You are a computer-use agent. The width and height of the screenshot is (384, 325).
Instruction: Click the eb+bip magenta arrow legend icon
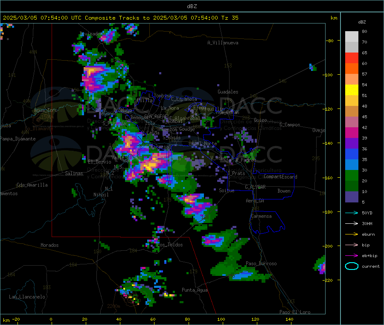[x=352, y=256]
